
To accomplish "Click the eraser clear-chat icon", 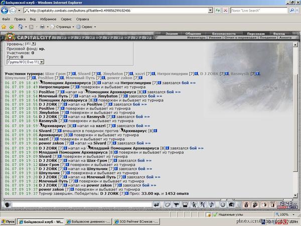I will pos(168,205).
